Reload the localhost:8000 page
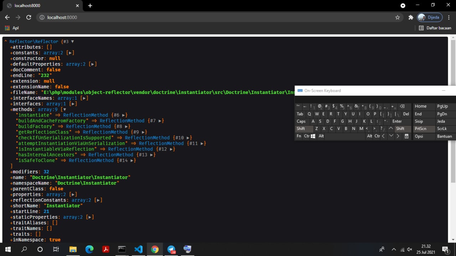Image resolution: width=456 pixels, height=256 pixels. pos(29,17)
